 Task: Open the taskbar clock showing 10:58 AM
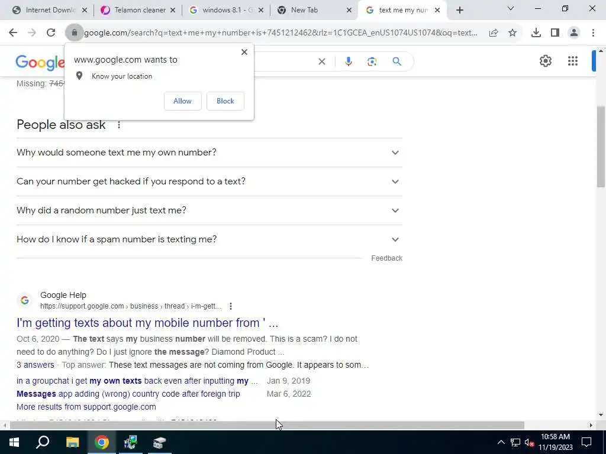pyautogui.click(x=555, y=442)
